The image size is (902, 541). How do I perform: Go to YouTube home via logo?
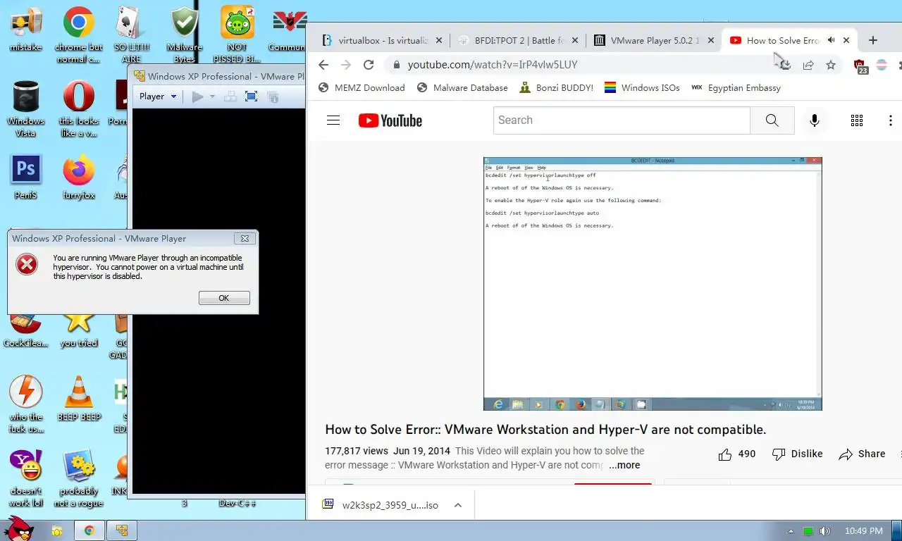[390, 120]
